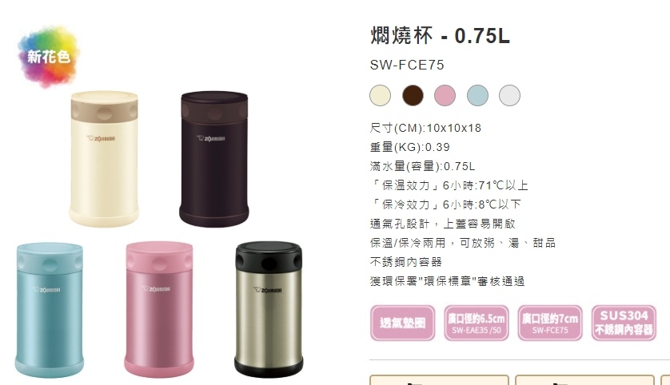Select the dark brown color swatch

(413, 95)
